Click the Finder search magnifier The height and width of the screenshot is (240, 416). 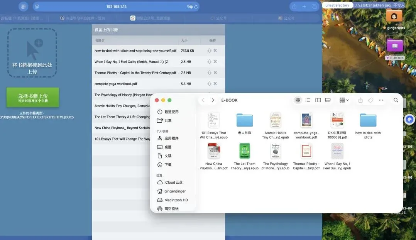pyautogui.click(x=396, y=100)
